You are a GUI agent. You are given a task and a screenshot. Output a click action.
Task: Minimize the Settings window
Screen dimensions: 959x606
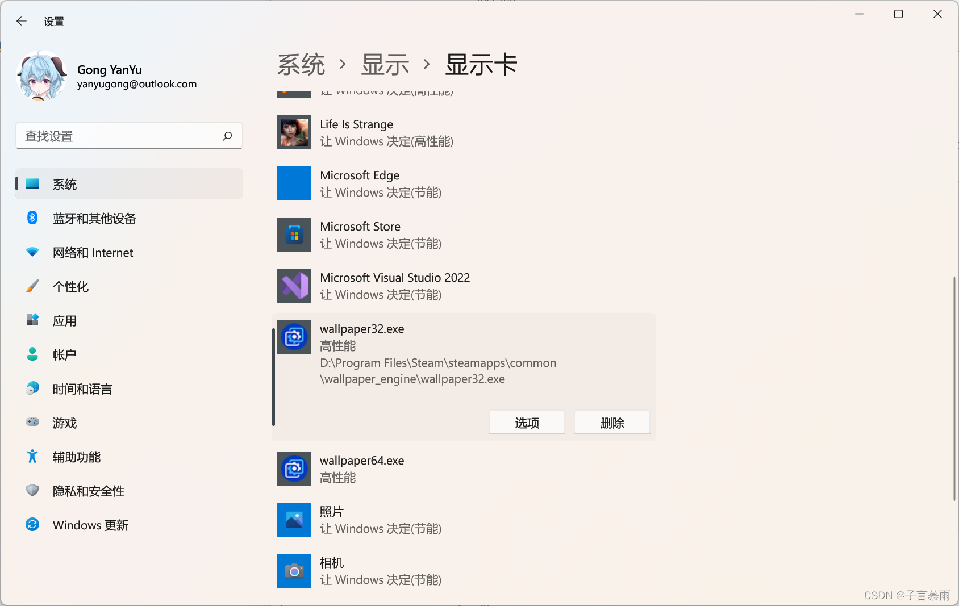[860, 14]
